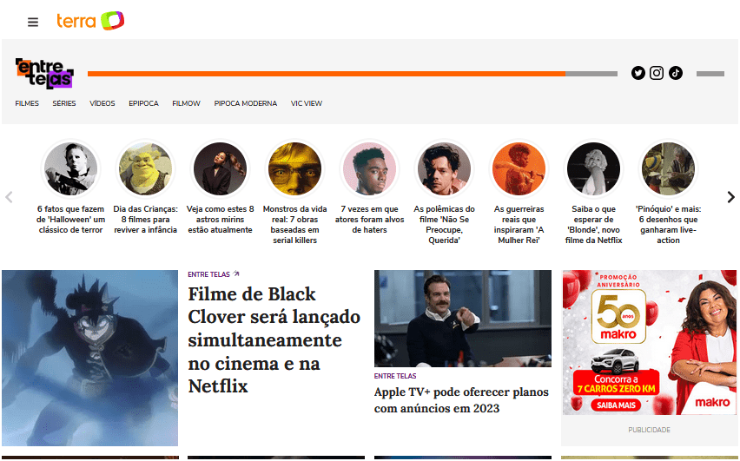Click the Makro 50 anos ad banner

tap(650, 343)
